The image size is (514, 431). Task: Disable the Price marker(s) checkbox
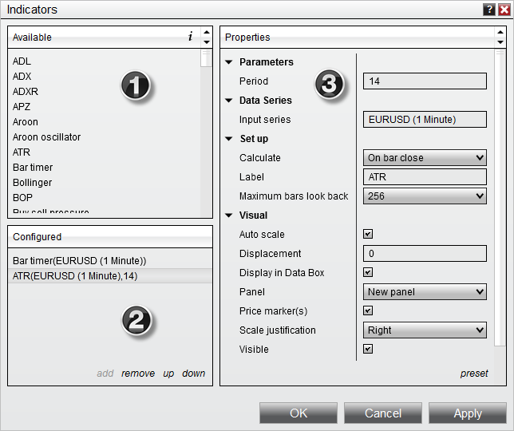point(368,310)
